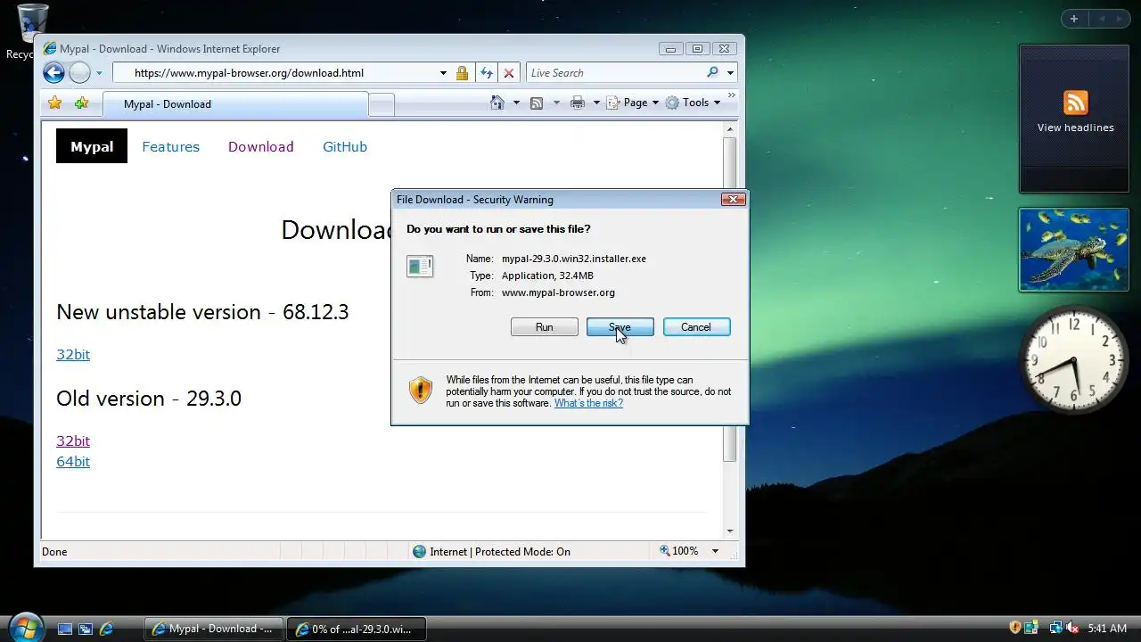1141x642 pixels.
Task: Refresh the page with the Refresh icon
Action: coord(487,73)
